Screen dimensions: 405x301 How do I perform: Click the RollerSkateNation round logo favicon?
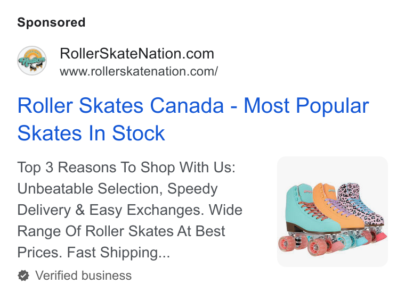[32, 61]
